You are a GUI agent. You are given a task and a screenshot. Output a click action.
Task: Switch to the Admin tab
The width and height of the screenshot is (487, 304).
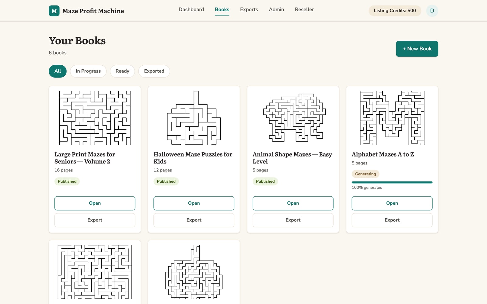coord(276,9)
